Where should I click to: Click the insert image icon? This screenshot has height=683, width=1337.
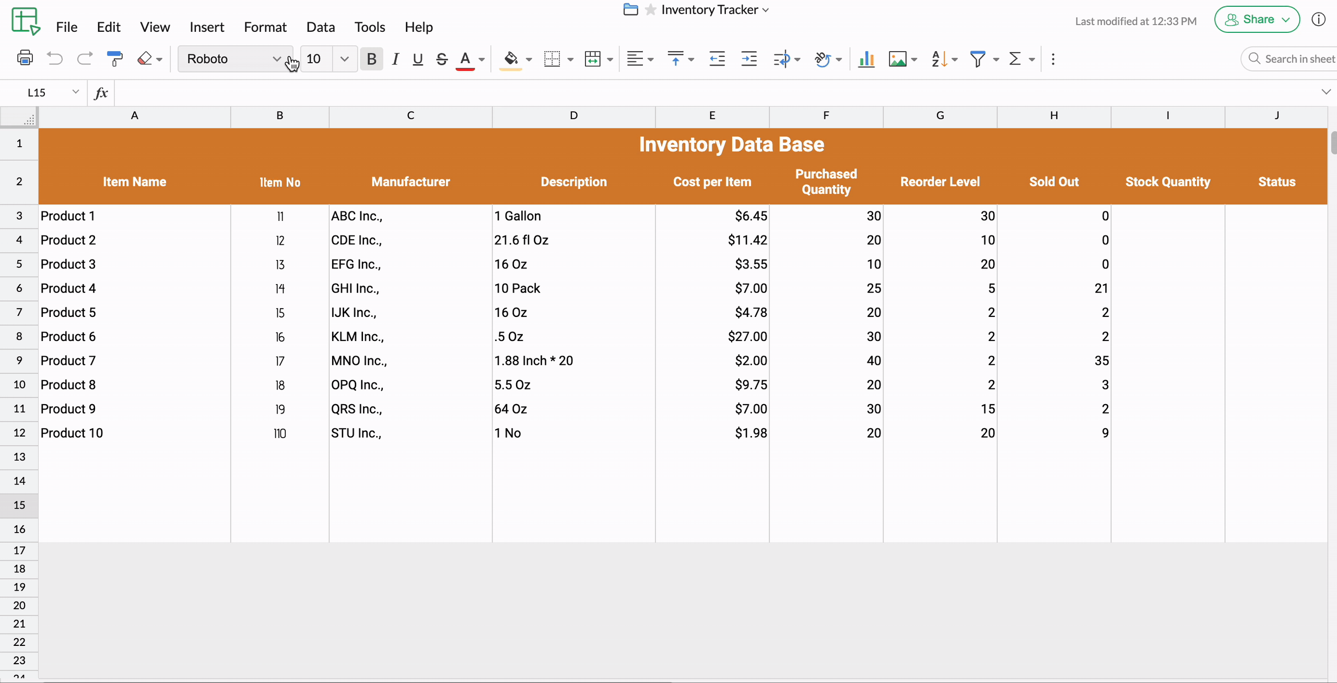pyautogui.click(x=897, y=58)
